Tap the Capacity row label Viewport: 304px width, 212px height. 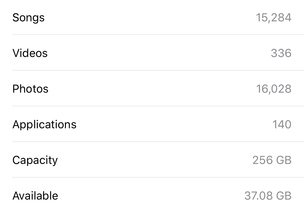35,161
